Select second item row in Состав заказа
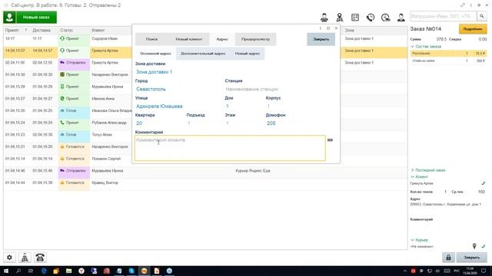 448,61
